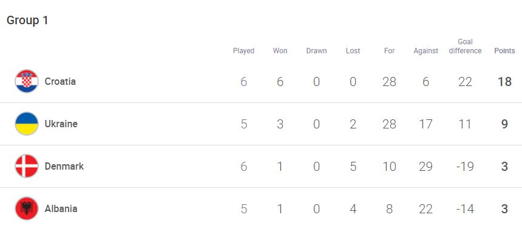Click the Lost column header
522x226 pixels.
click(x=353, y=51)
